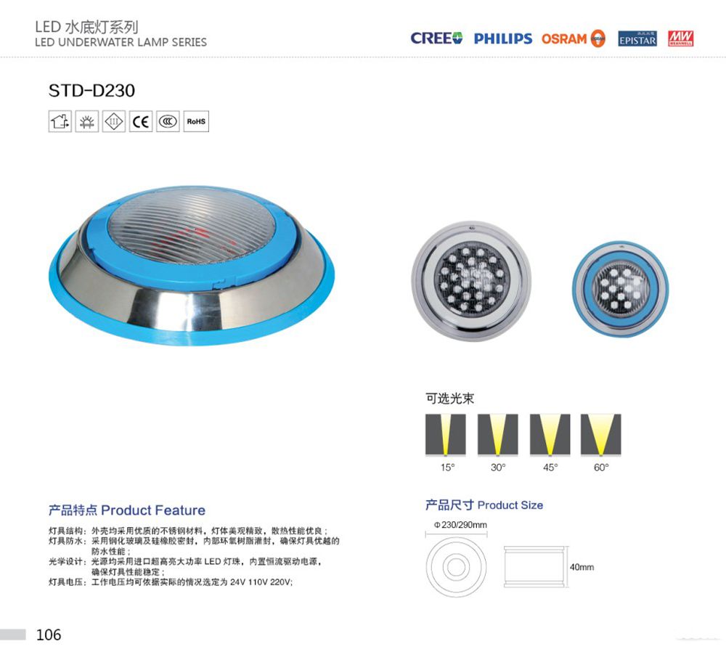Image resolution: width=726 pixels, height=657 pixels.
Task: Click the class III diamond icon
Action: pyautogui.click(x=114, y=121)
